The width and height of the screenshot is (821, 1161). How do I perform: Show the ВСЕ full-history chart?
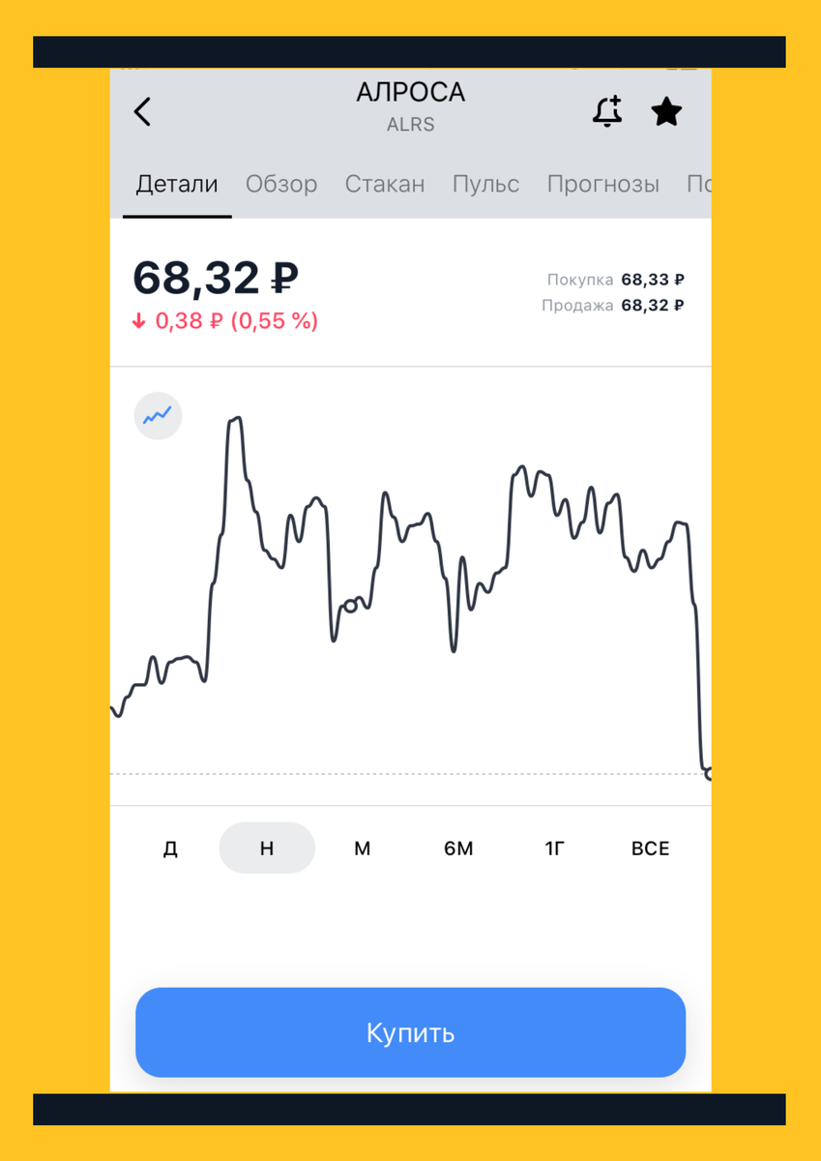(651, 848)
